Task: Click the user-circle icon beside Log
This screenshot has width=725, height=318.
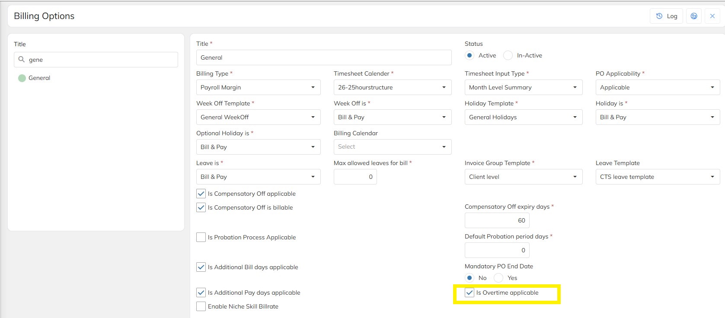Action: 694,16
